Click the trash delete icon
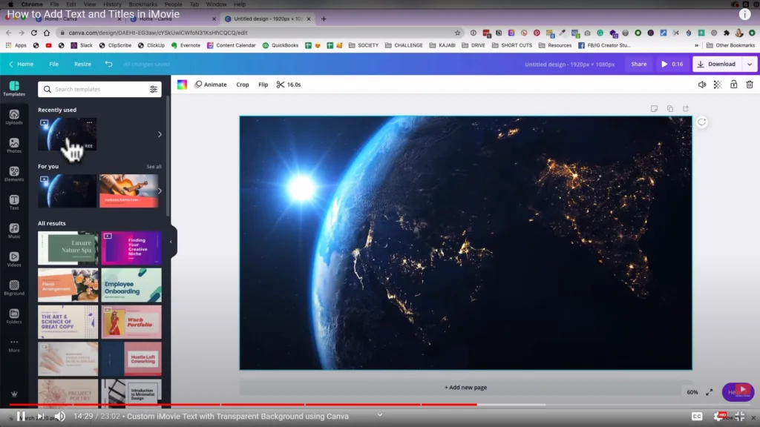This screenshot has height=427, width=760. point(750,85)
